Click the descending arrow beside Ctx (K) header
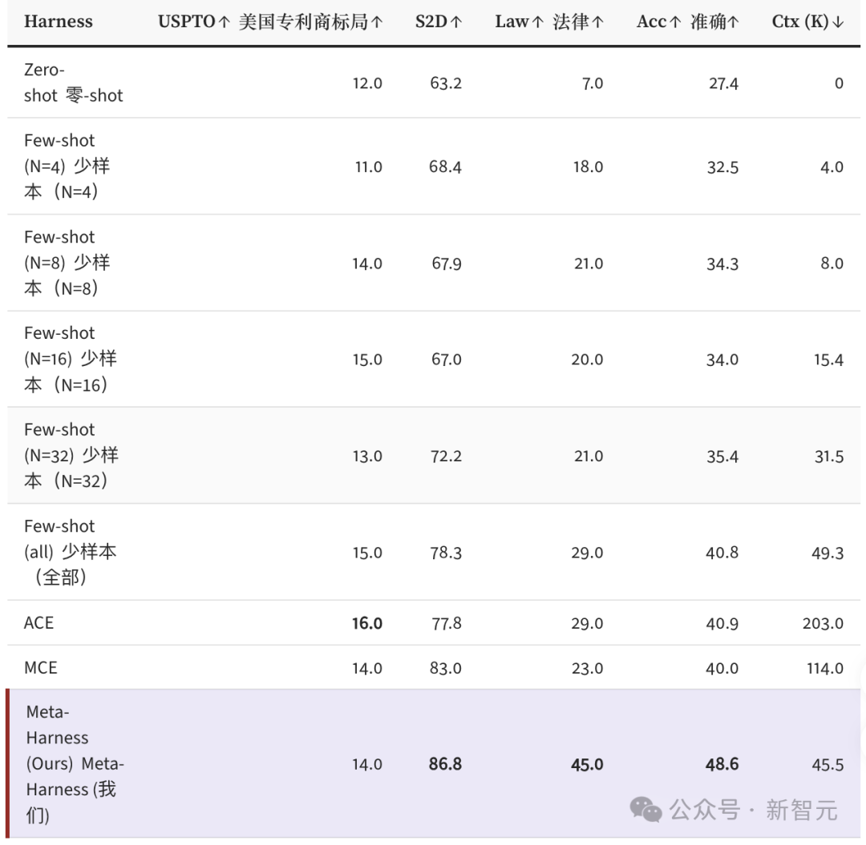Viewport: 866px width, 845px height. (x=839, y=22)
